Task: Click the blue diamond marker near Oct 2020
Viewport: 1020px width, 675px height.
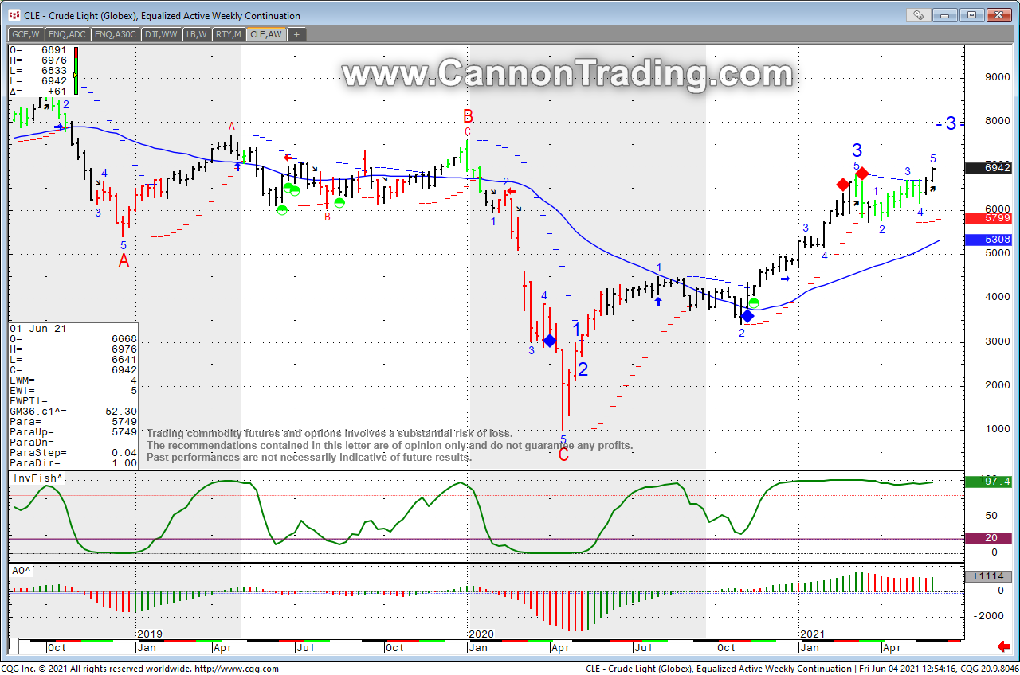Action: coord(747,316)
